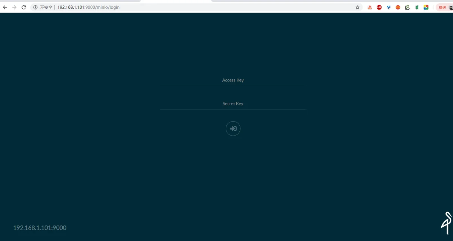This screenshot has width=453, height=241.
Task: Bookmark this page with the star icon
Action: [x=357, y=7]
